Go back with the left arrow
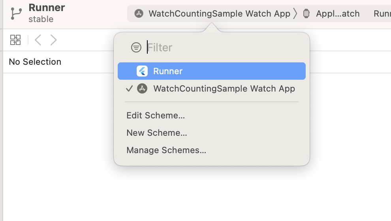This screenshot has height=221, width=391. [38, 40]
